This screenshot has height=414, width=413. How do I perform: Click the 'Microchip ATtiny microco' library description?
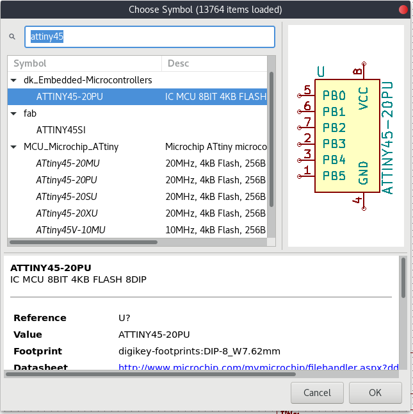[216, 147]
